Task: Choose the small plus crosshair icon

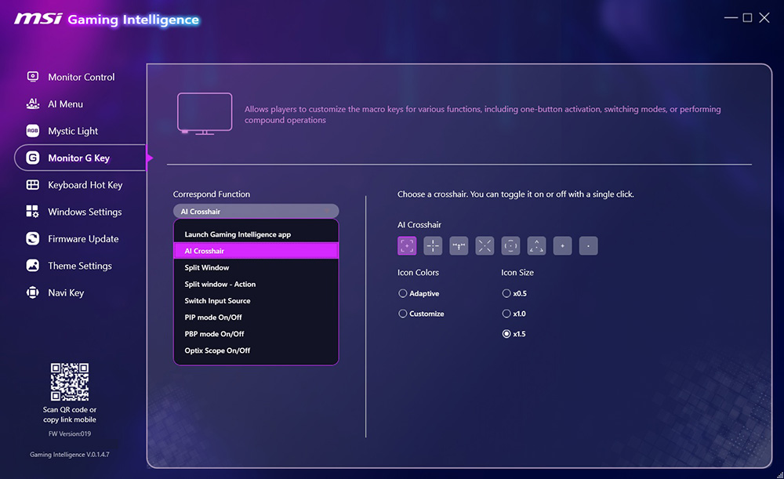Action: (562, 245)
